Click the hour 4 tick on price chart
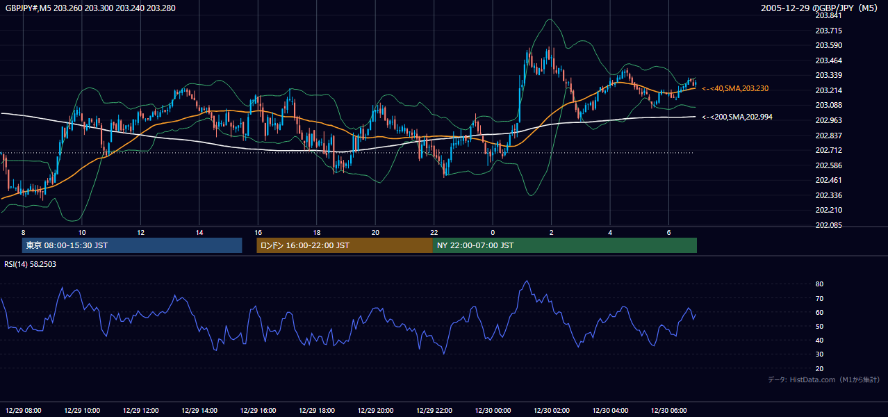 coord(610,232)
